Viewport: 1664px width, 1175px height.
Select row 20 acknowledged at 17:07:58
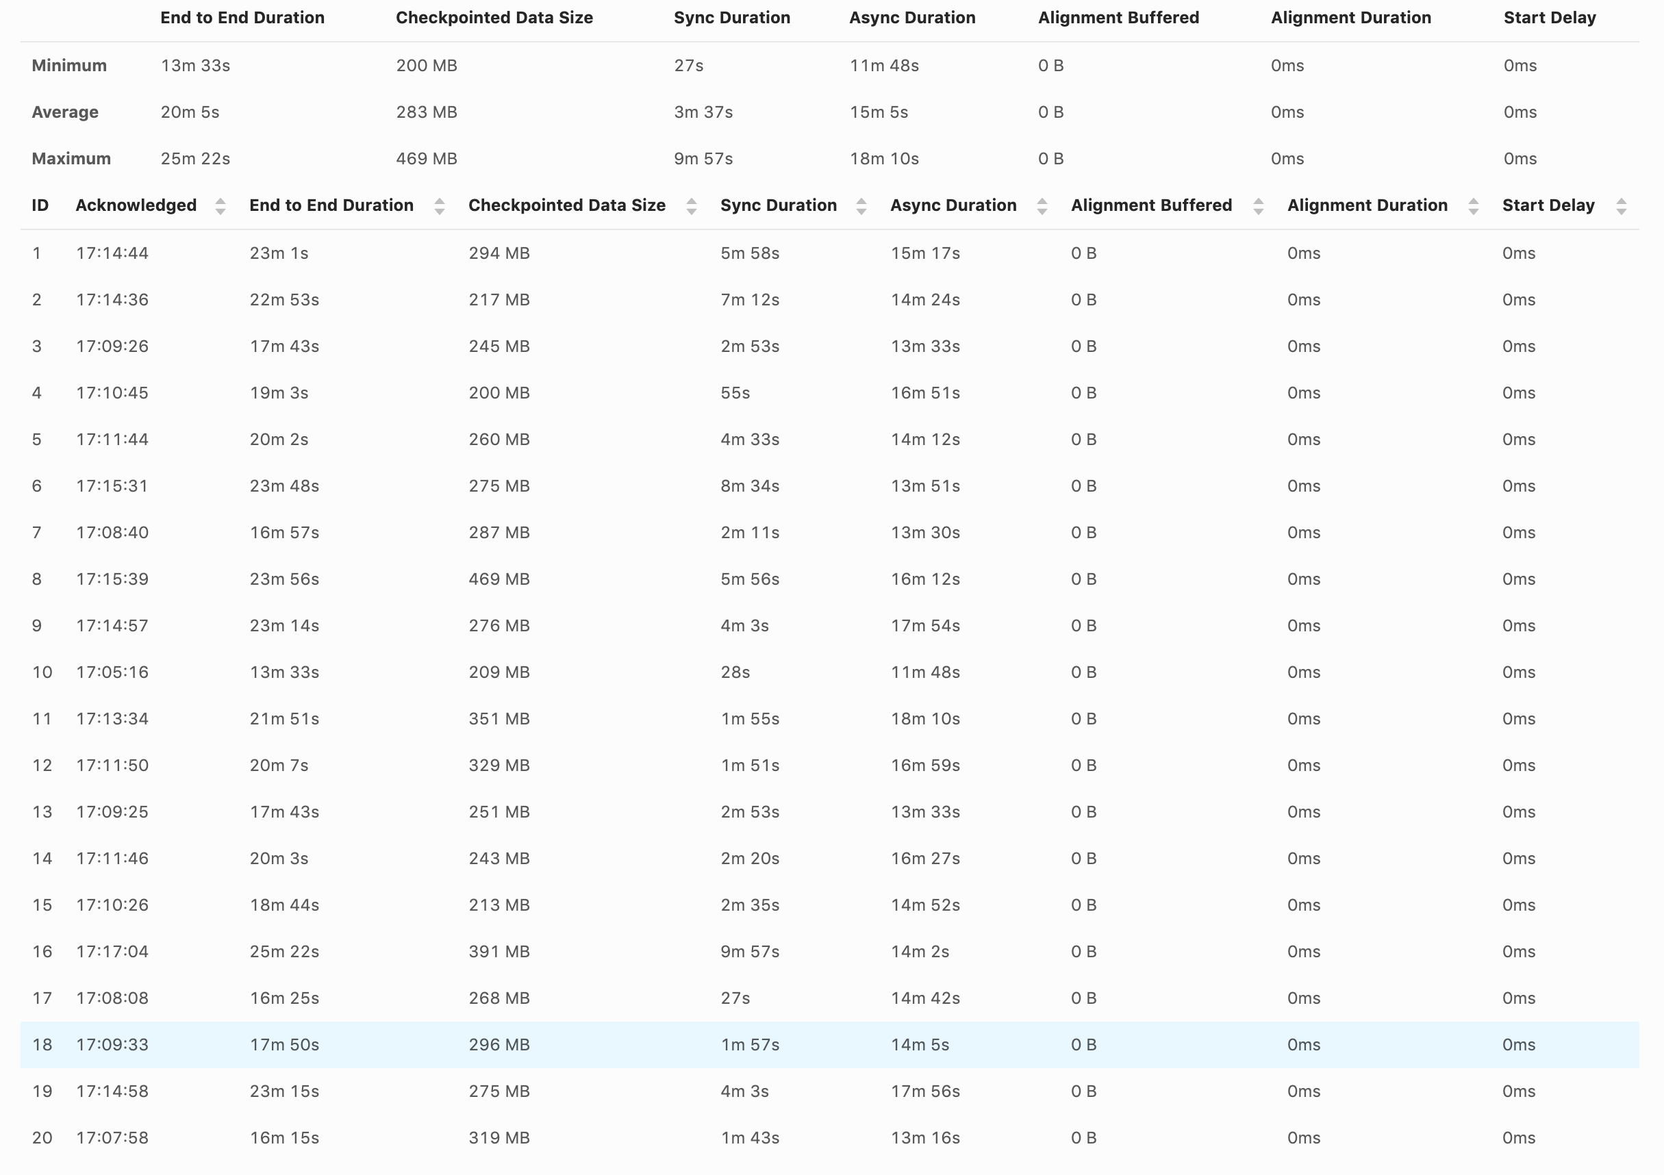112,1138
